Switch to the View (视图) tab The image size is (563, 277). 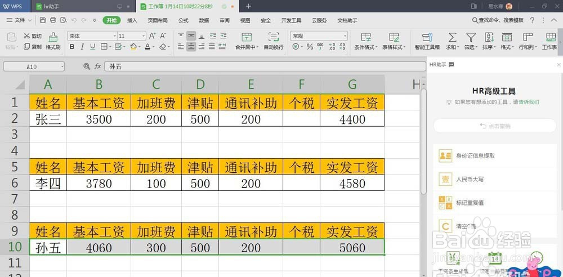click(245, 20)
